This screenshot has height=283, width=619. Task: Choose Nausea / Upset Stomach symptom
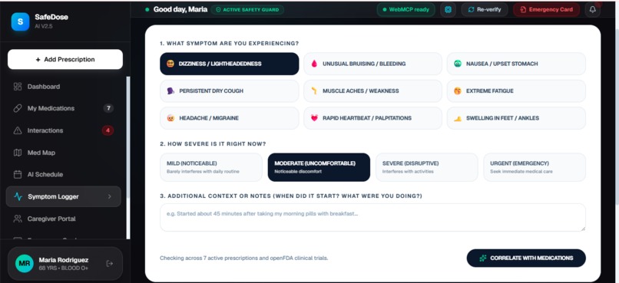516,64
